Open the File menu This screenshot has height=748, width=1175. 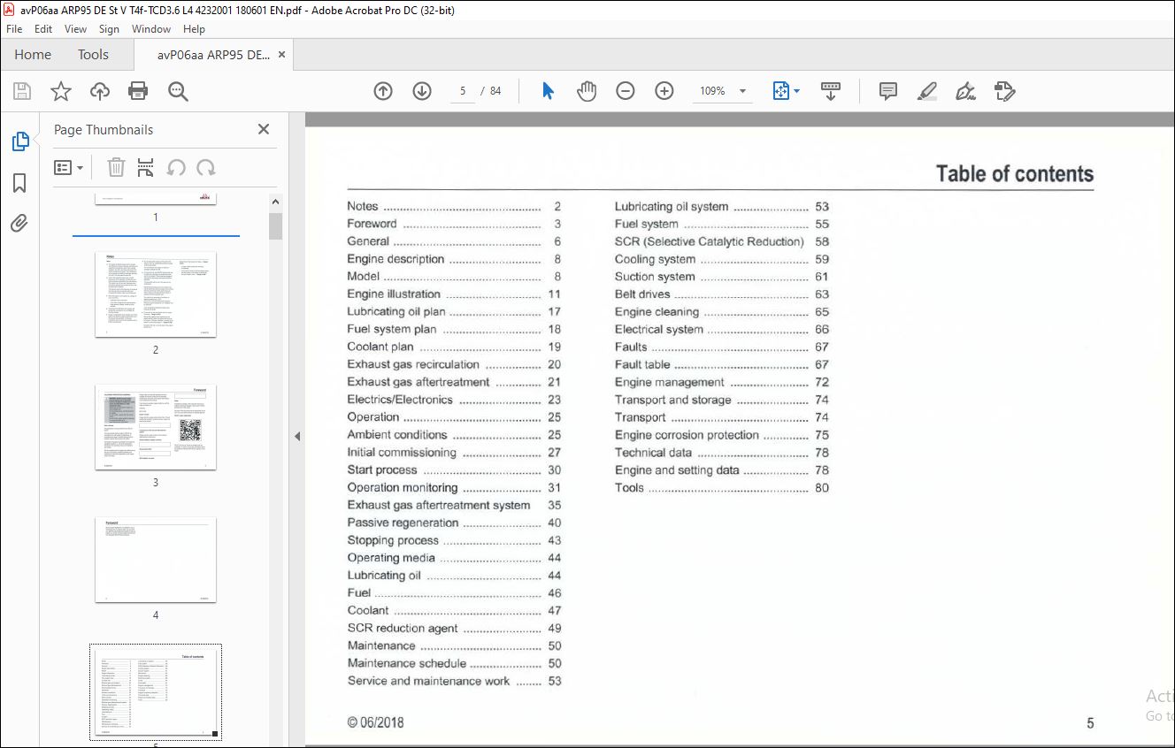pyautogui.click(x=14, y=29)
